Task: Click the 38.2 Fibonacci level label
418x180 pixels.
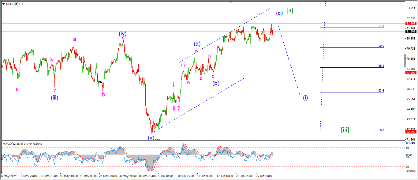Action: [x=381, y=66]
